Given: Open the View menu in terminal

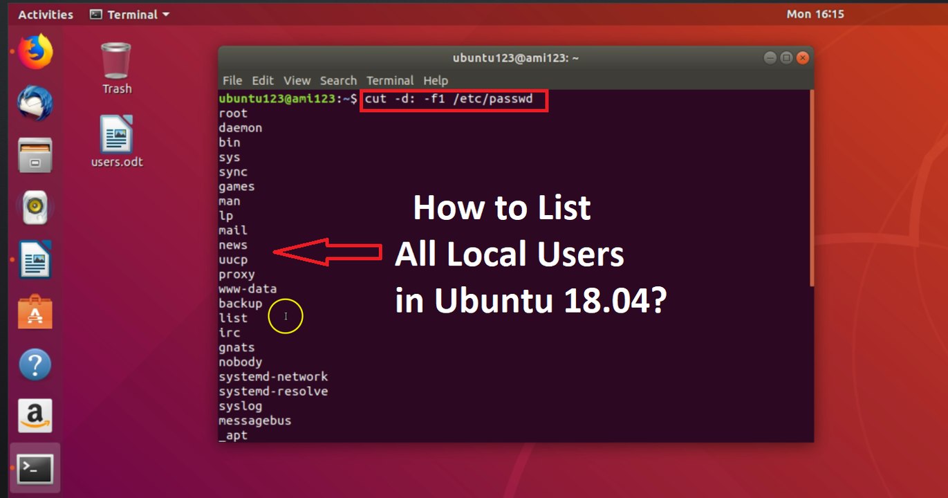Looking at the screenshot, I should click(297, 80).
